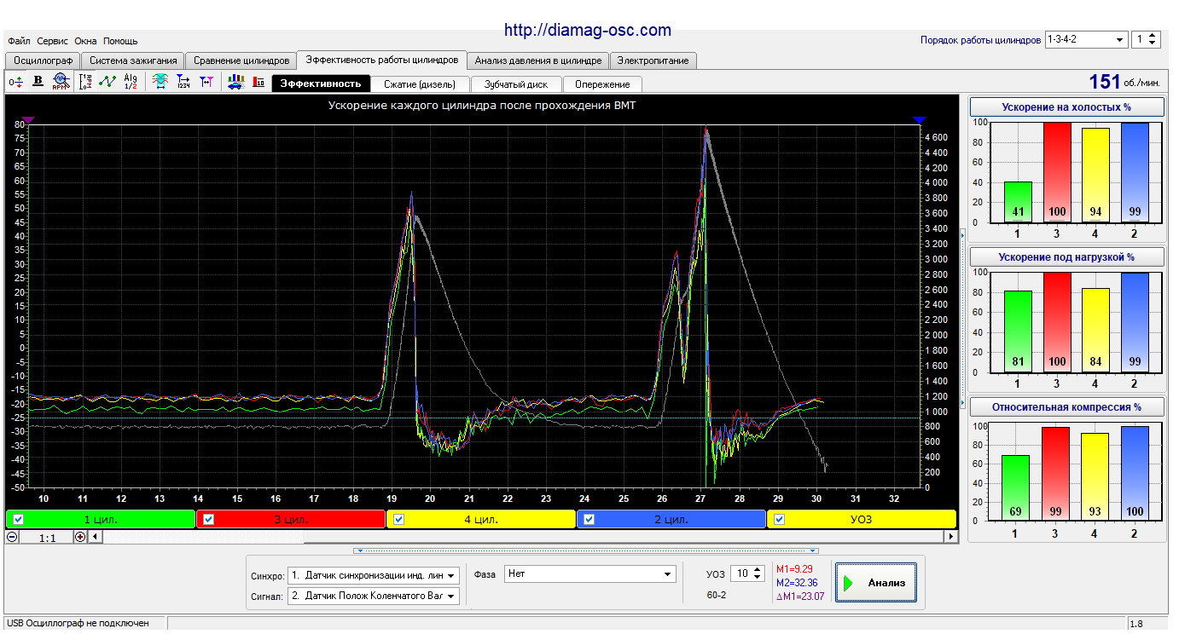The width and height of the screenshot is (1179, 634).
Task: Click the yellow load bar labeled 84
Action: click(x=1095, y=331)
